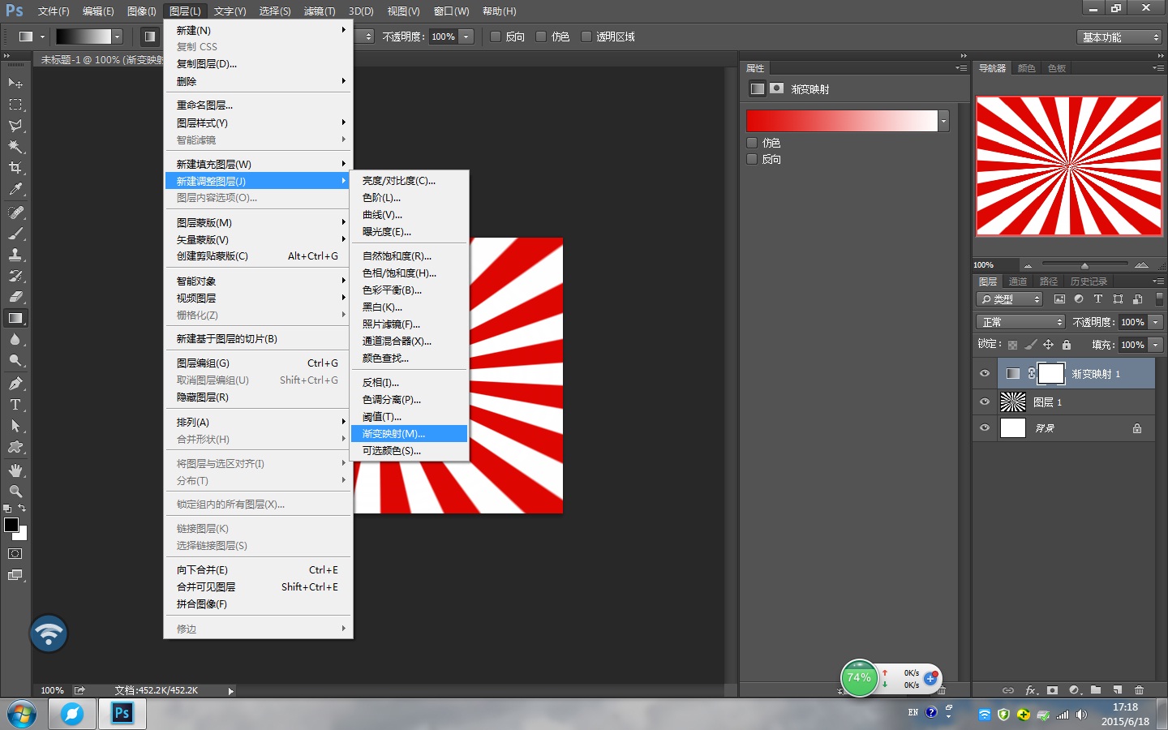
Task: Select the Healing Brush tool
Action: (x=15, y=213)
